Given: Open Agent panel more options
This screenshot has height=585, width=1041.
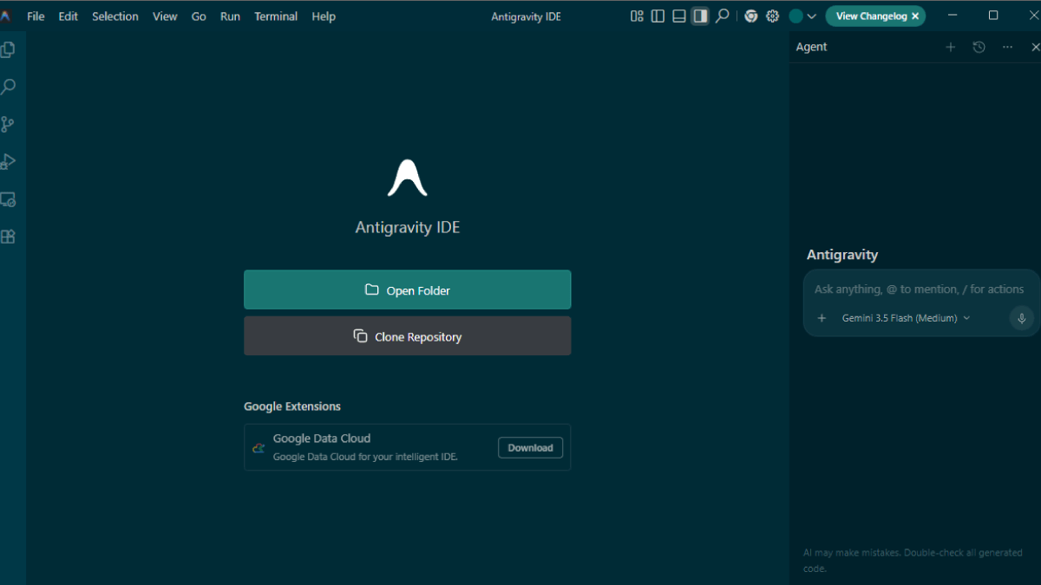Looking at the screenshot, I should click(1007, 48).
